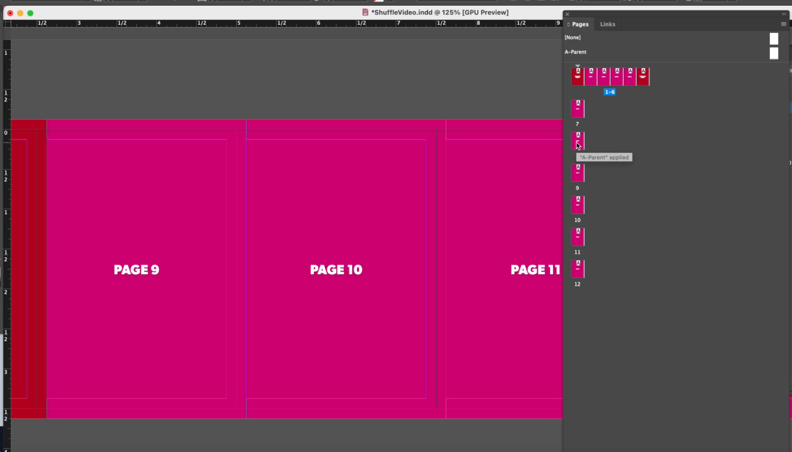Click the [None] parent page thumbnail

773,38
